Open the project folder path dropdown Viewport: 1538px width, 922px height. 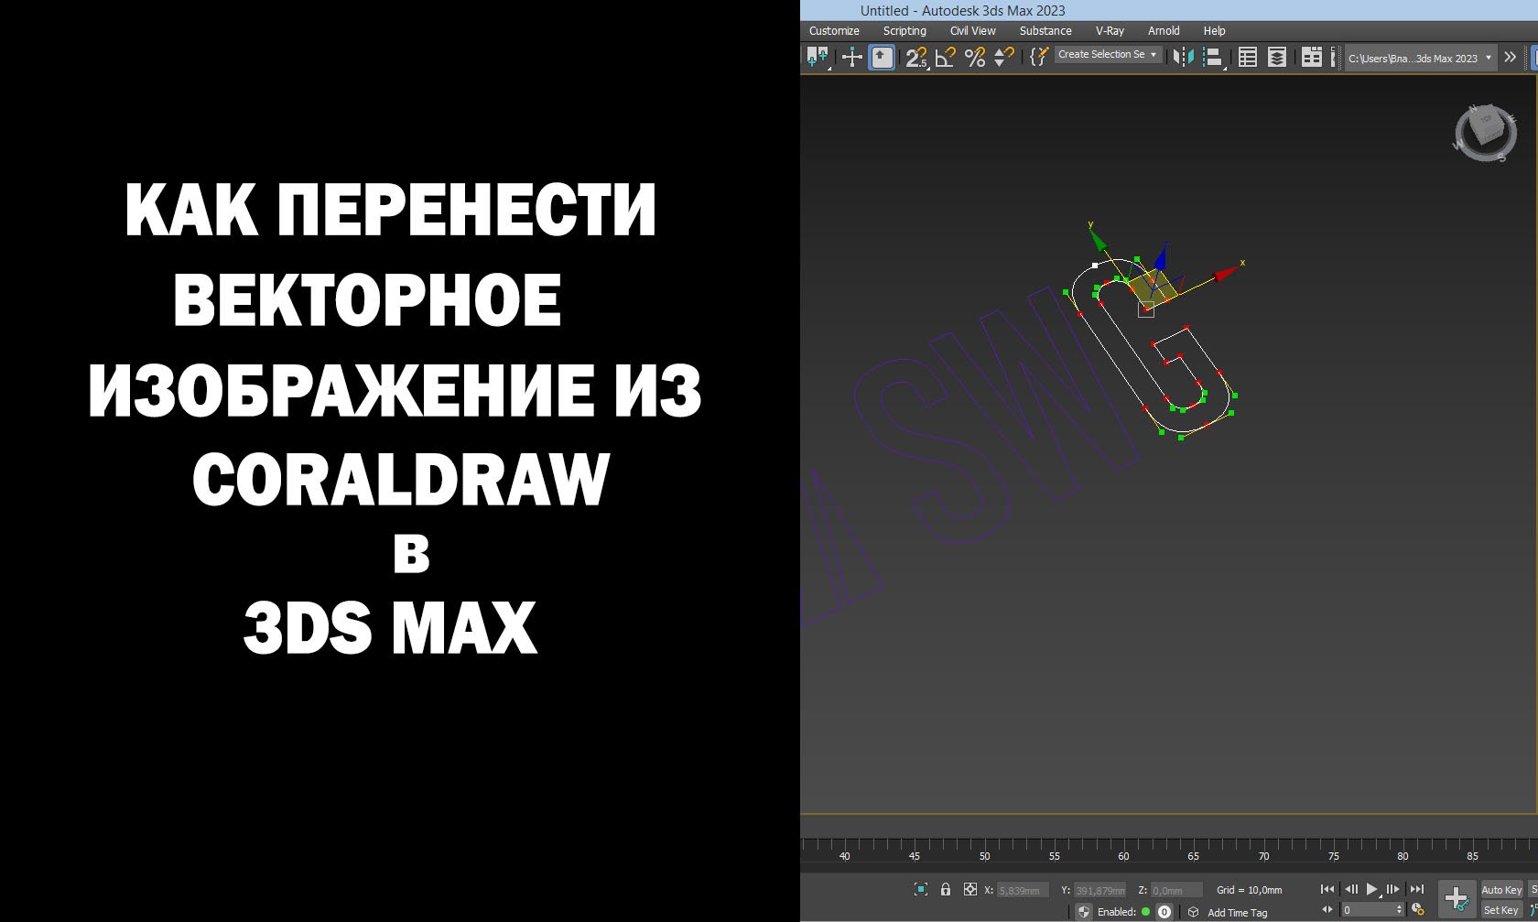click(x=1420, y=58)
